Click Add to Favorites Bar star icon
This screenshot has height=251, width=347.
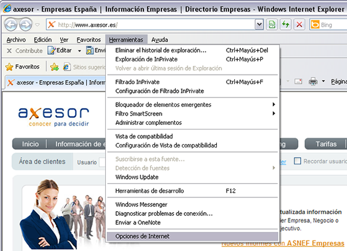(54, 67)
